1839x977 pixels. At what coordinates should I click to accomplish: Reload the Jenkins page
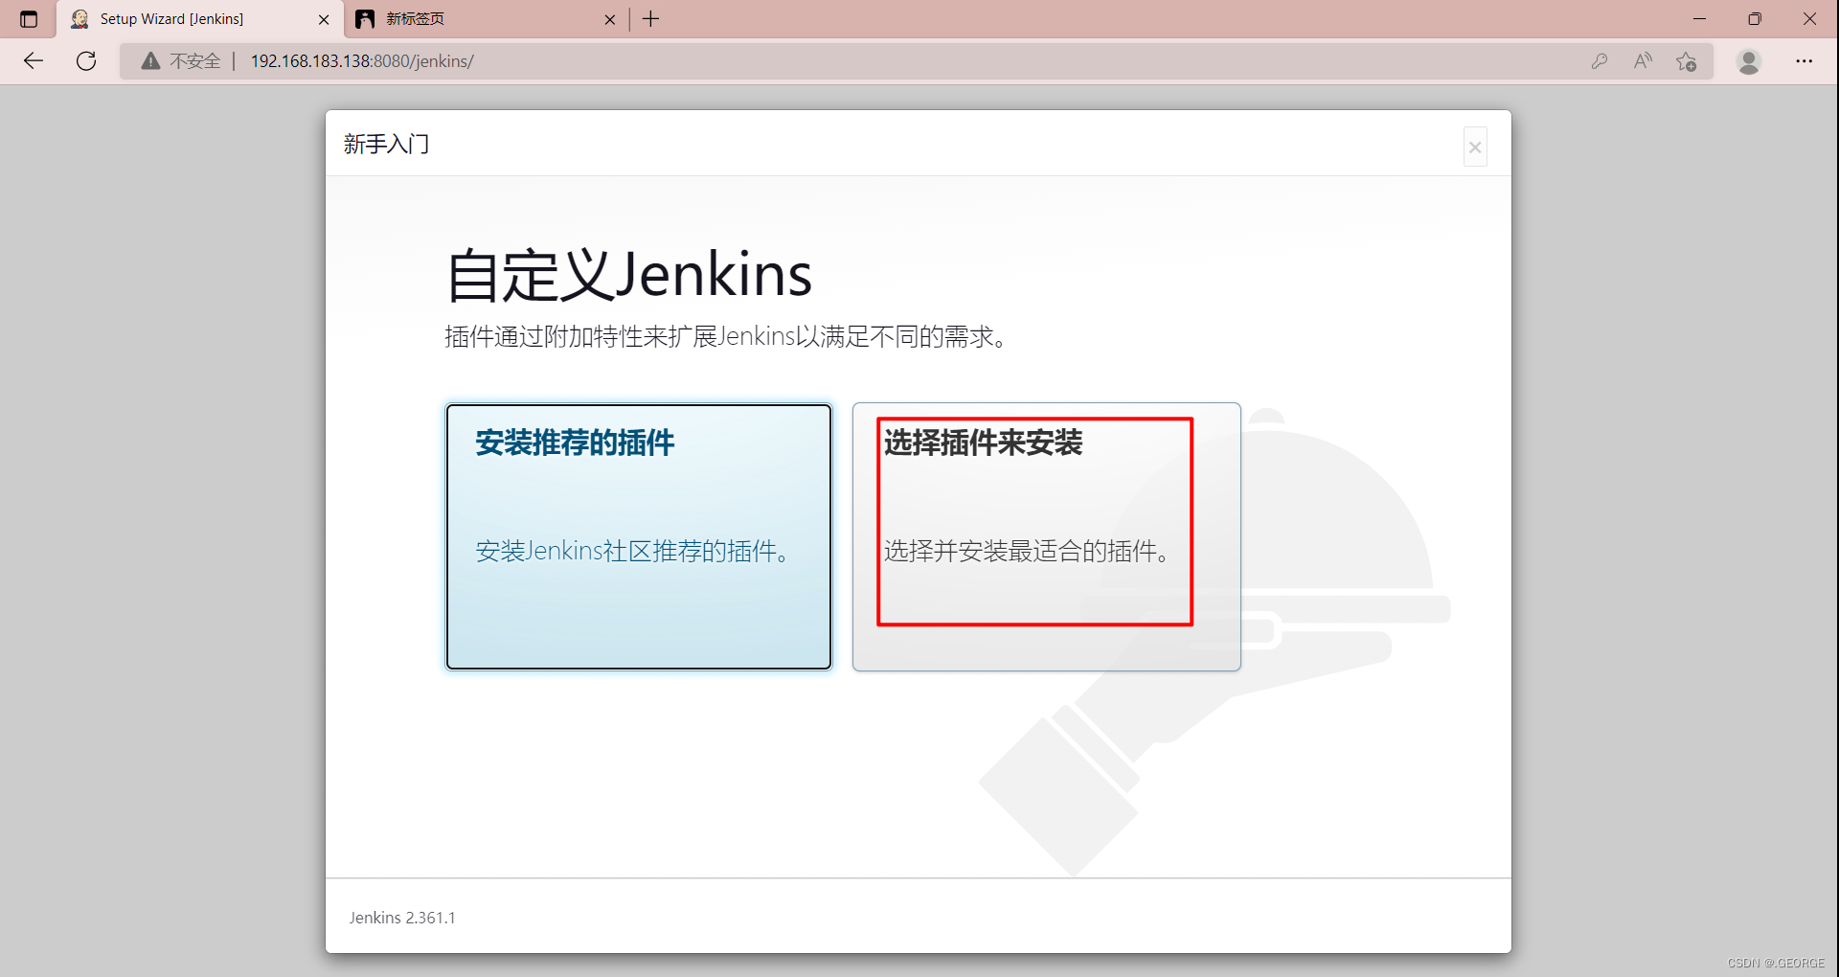86,61
